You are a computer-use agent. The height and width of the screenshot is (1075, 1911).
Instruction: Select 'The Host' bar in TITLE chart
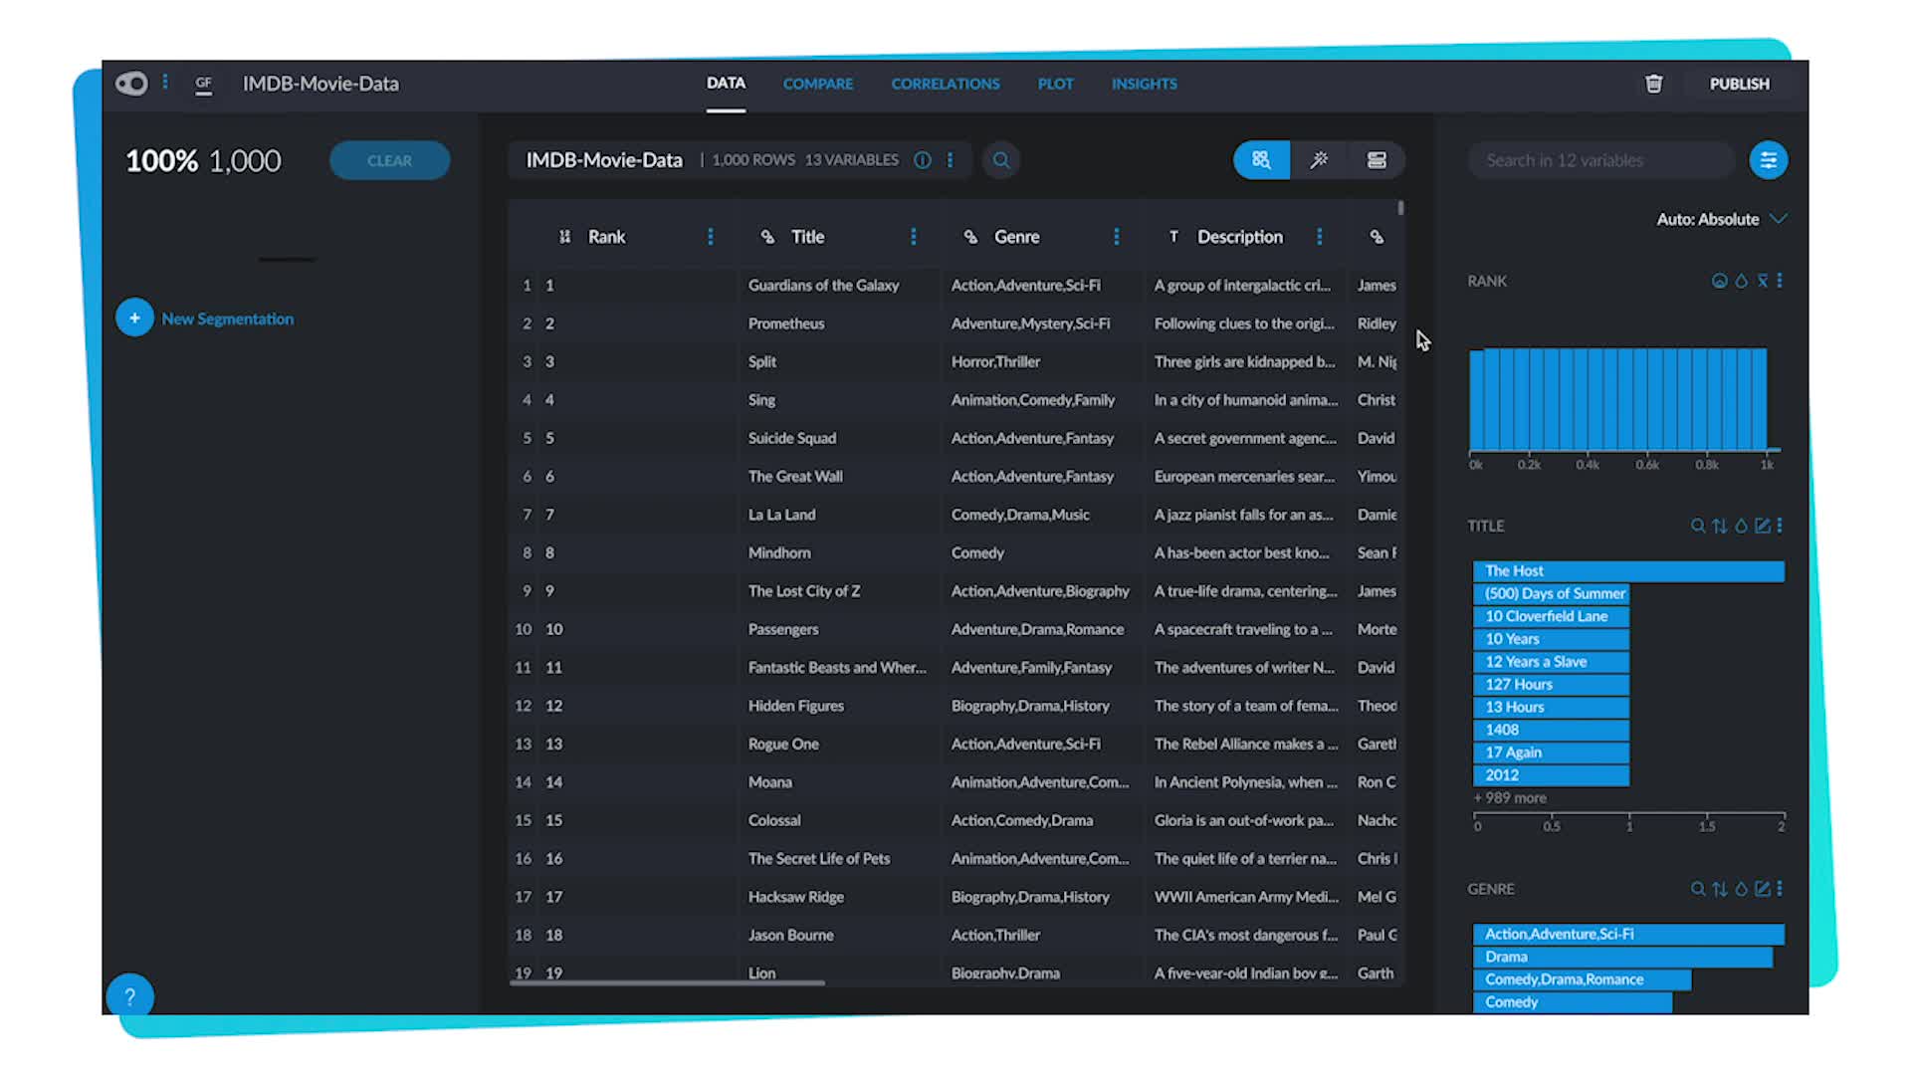(1628, 570)
